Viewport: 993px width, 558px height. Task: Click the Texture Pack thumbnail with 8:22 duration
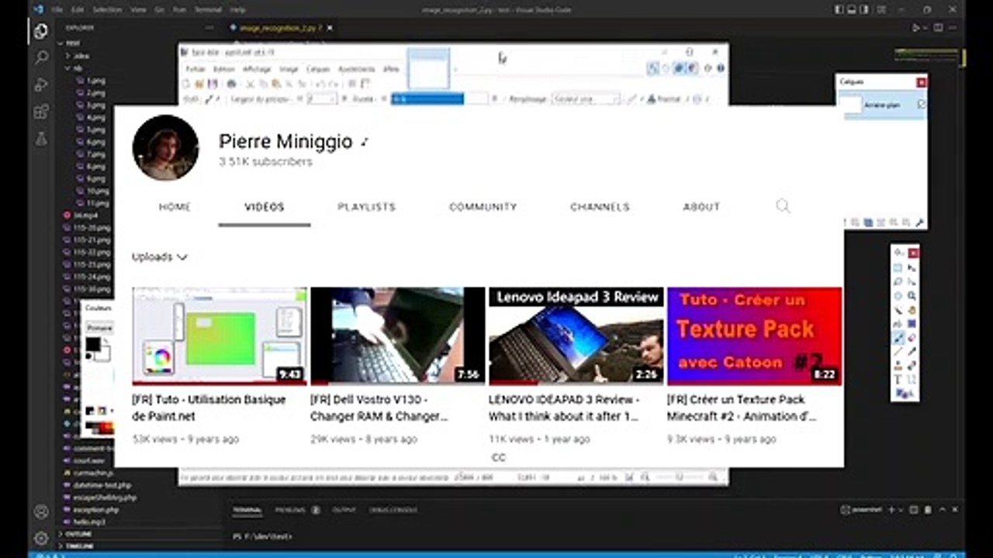click(754, 336)
